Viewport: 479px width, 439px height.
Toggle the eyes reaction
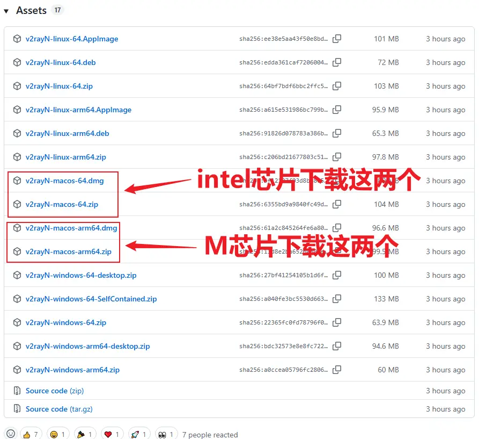pos(165,434)
